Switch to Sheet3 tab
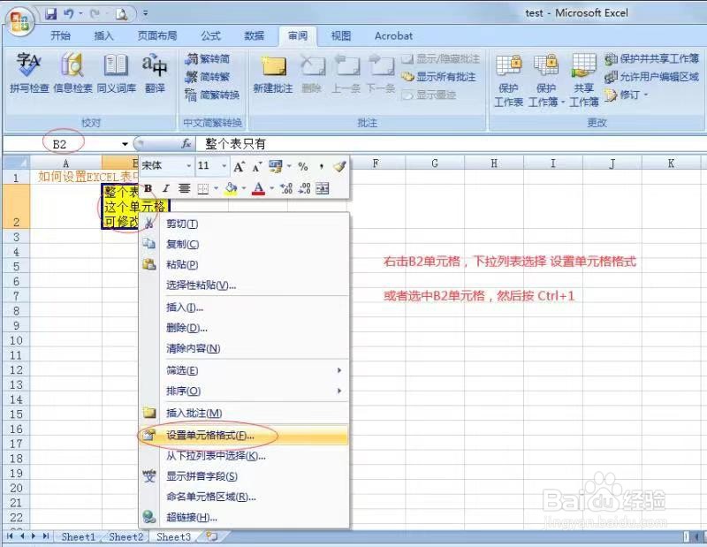This screenshot has width=707, height=547. (173, 536)
